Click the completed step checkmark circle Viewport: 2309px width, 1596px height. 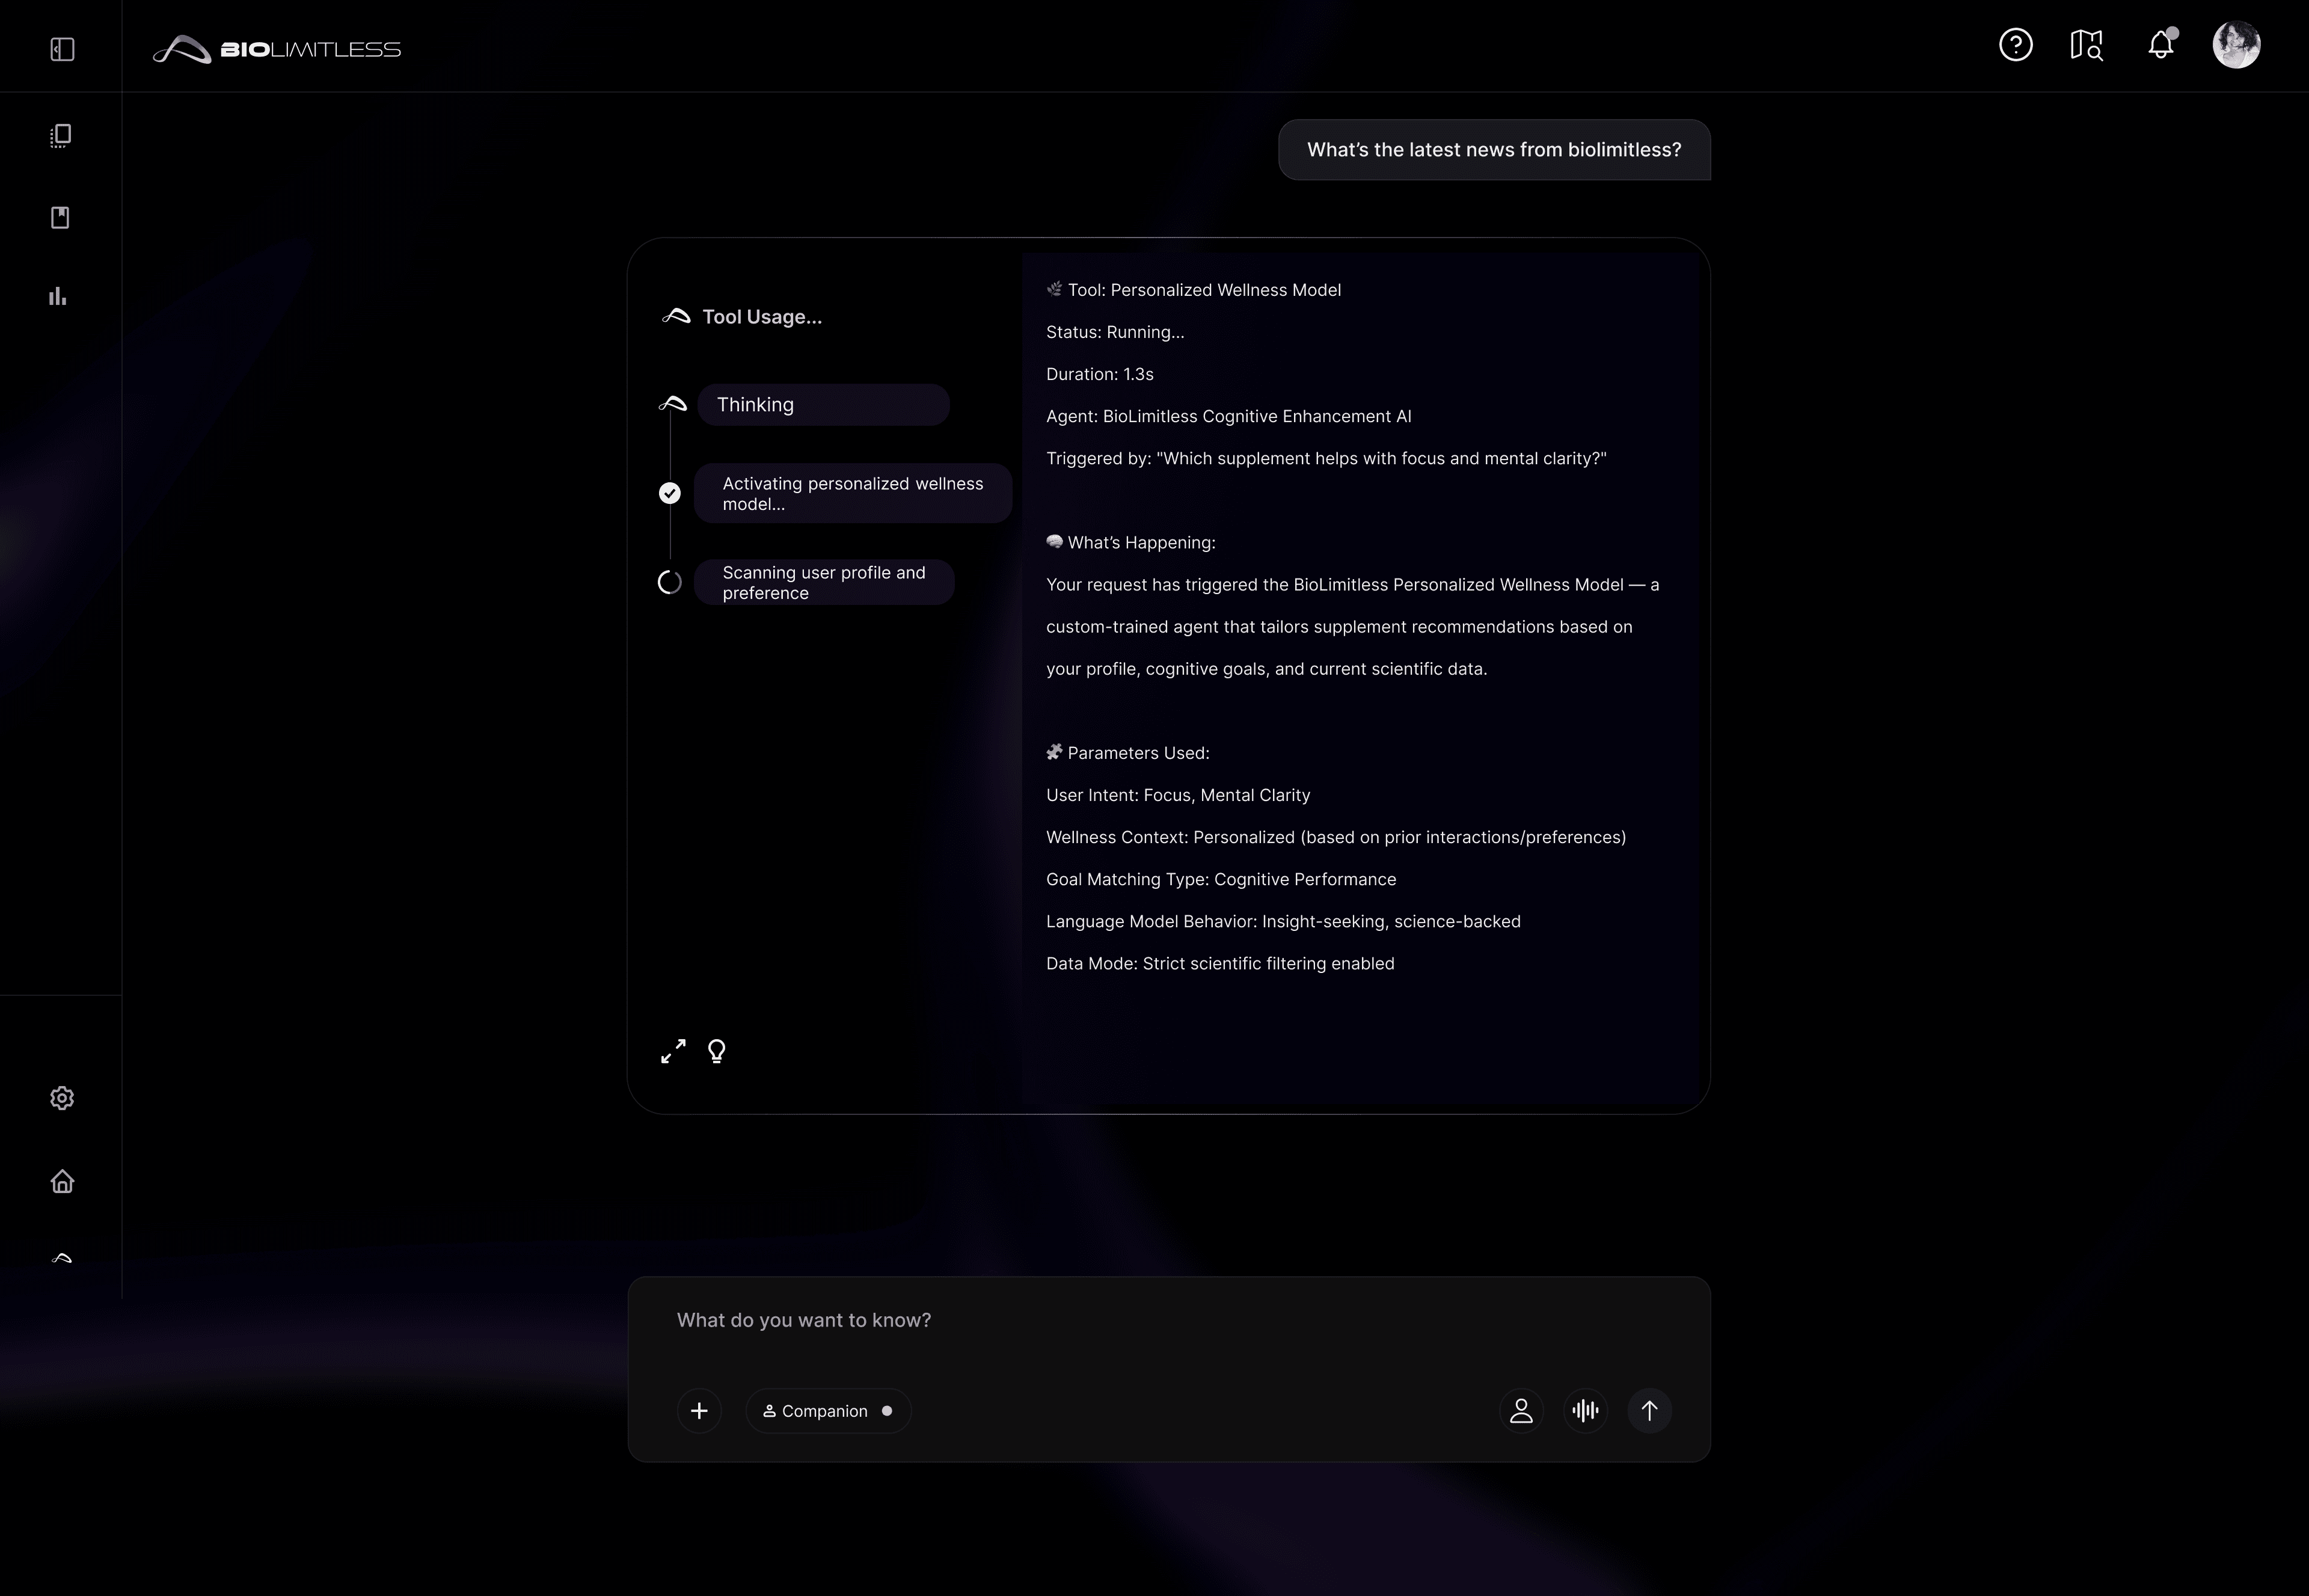click(670, 493)
